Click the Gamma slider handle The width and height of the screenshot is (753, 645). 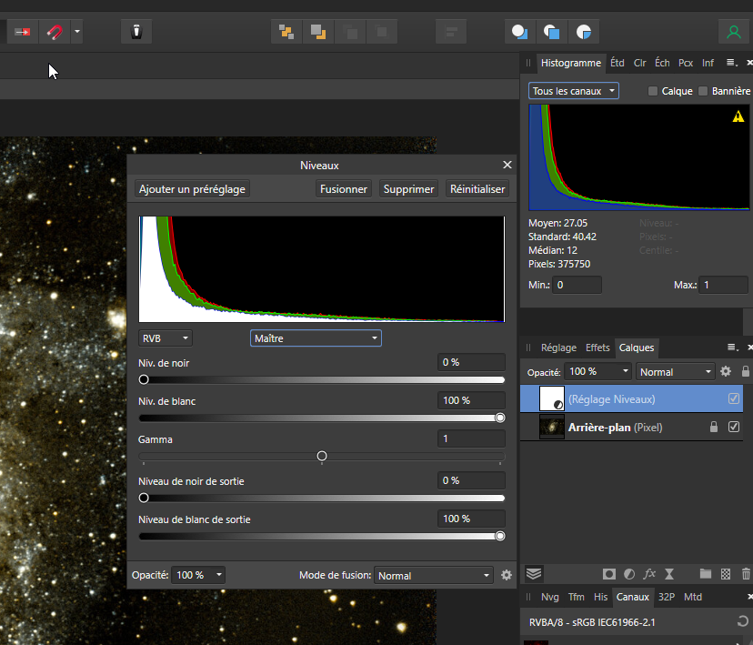pos(322,456)
